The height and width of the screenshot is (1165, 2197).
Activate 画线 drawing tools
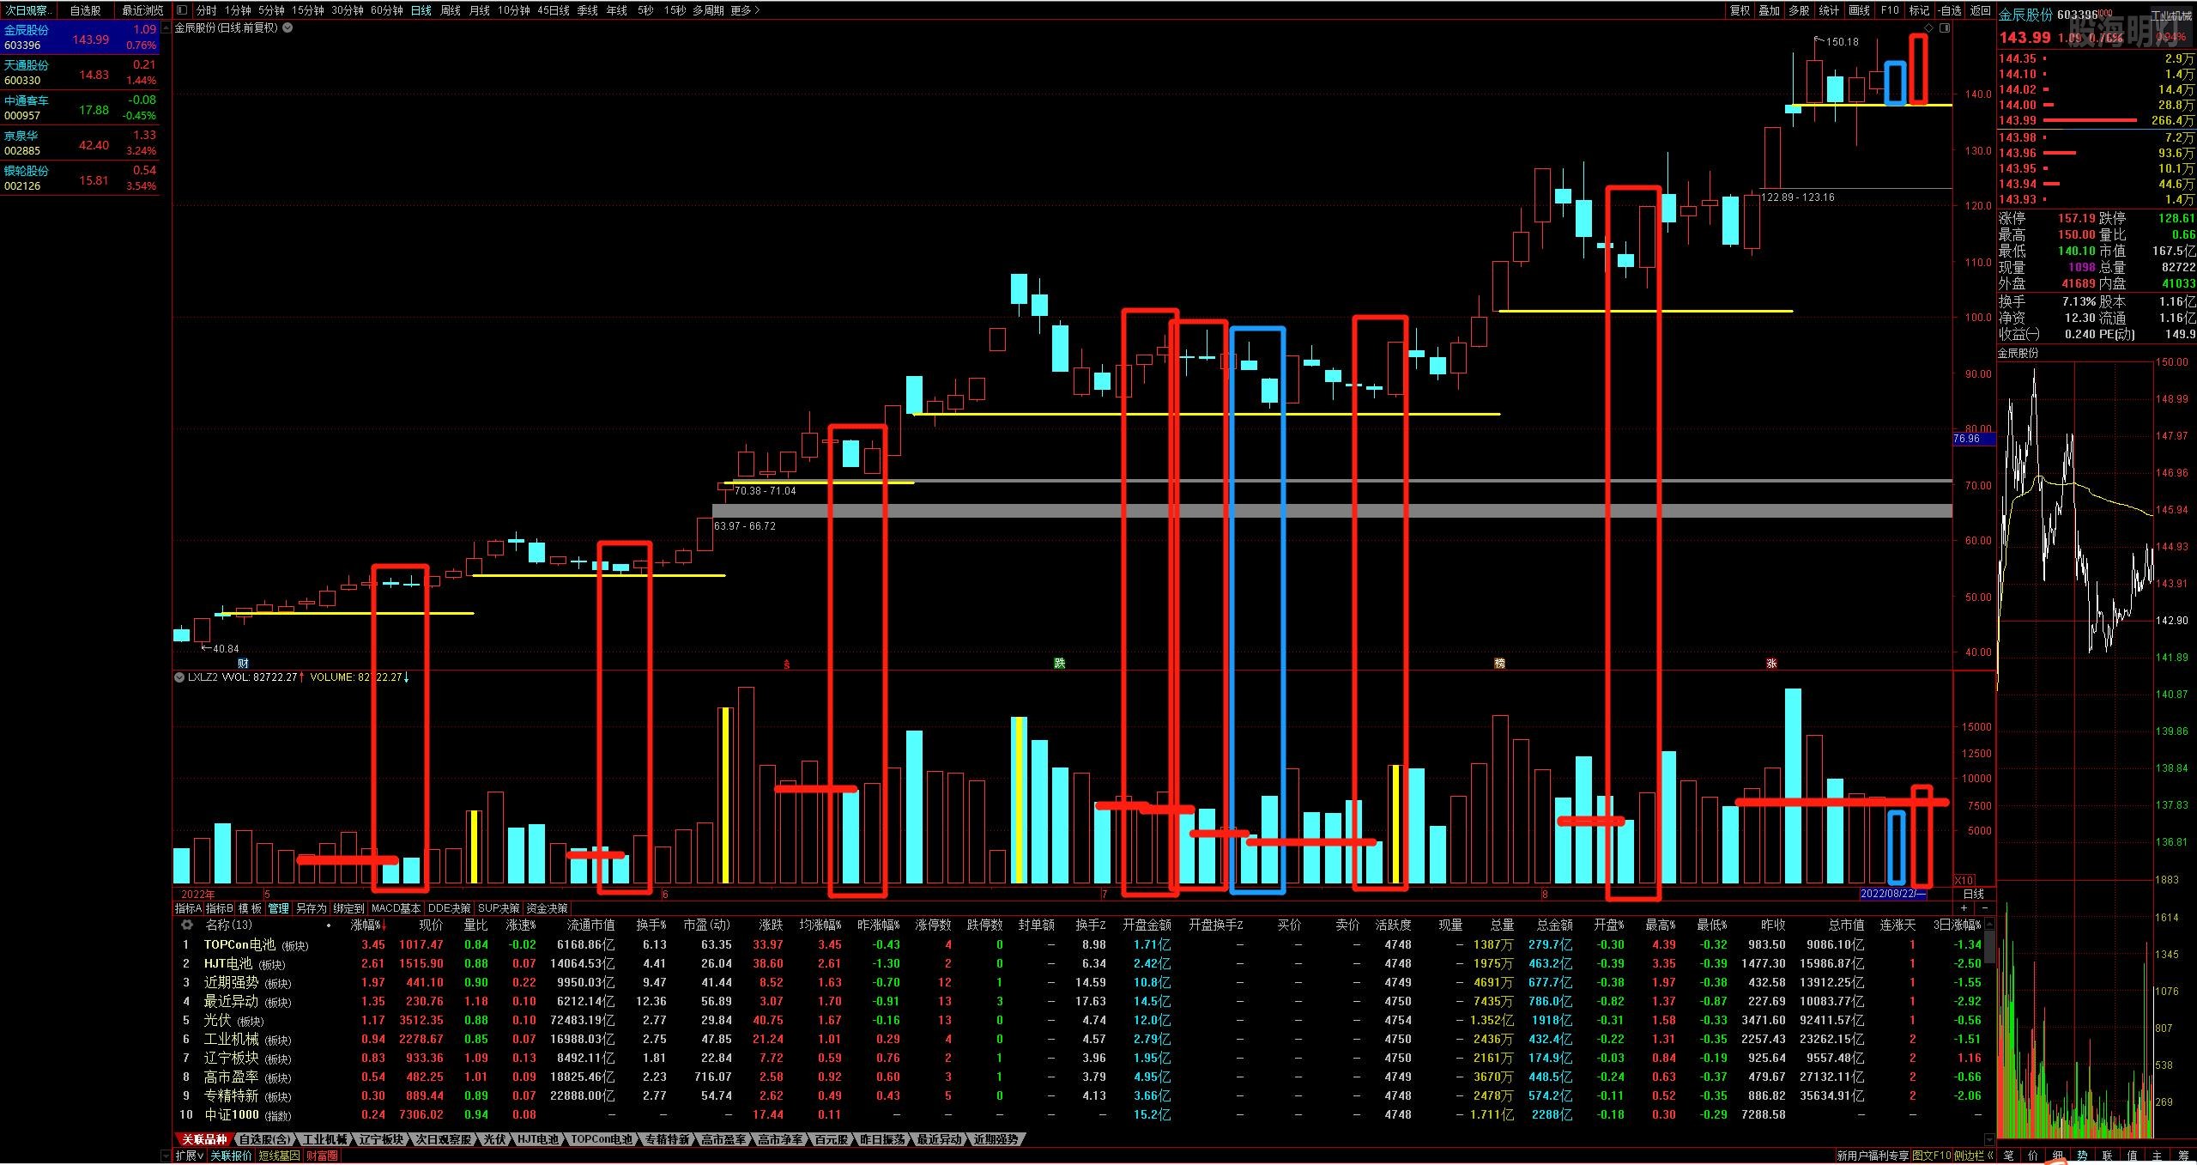coord(1860,10)
